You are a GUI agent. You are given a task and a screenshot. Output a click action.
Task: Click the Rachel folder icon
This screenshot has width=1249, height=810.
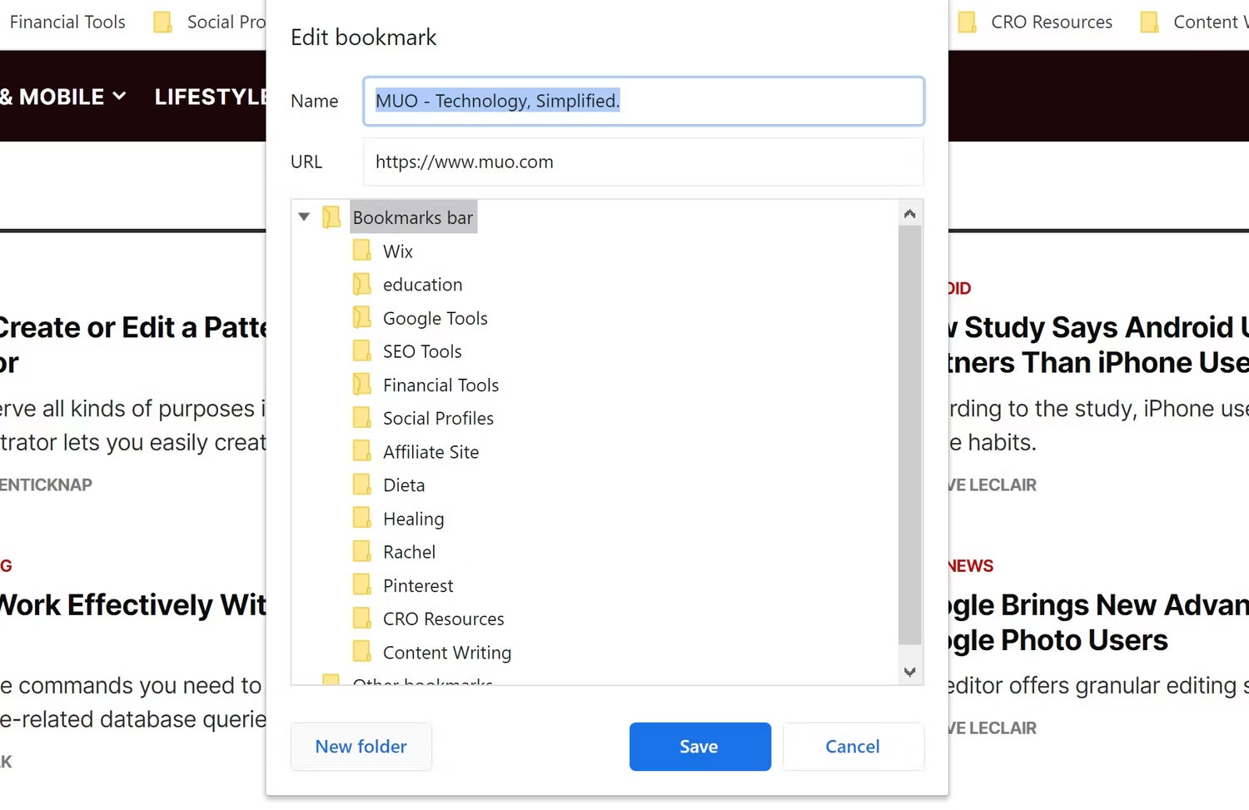pyautogui.click(x=361, y=551)
